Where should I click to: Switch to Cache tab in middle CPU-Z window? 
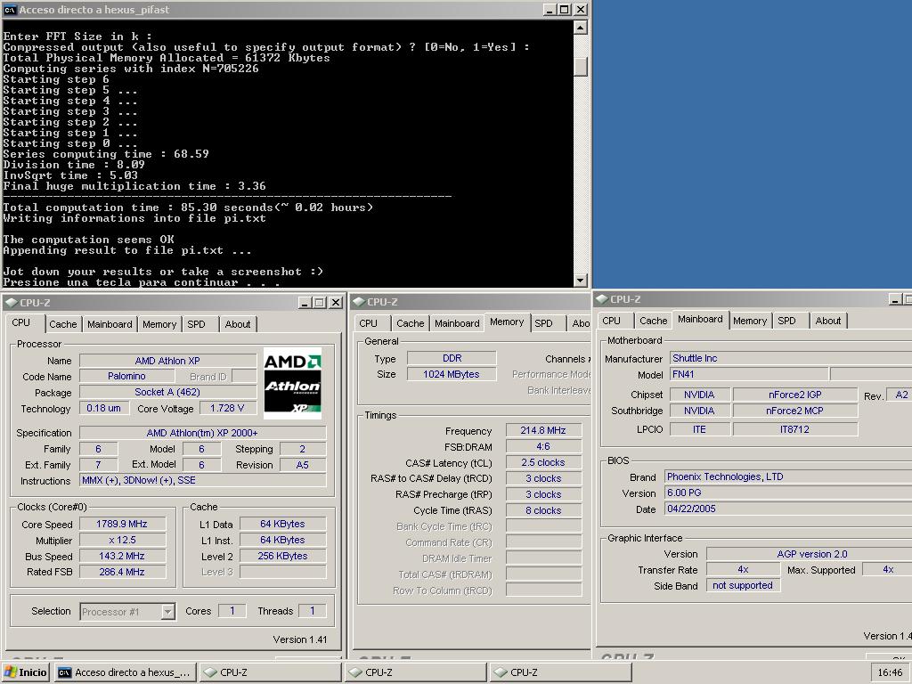tap(410, 322)
